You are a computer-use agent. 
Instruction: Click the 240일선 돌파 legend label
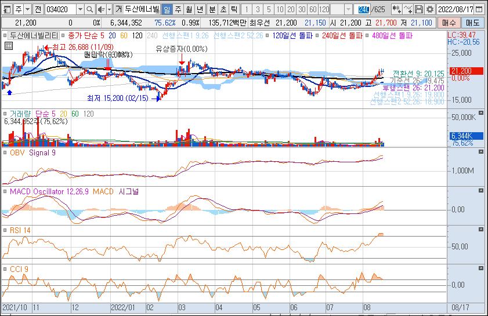342,36
